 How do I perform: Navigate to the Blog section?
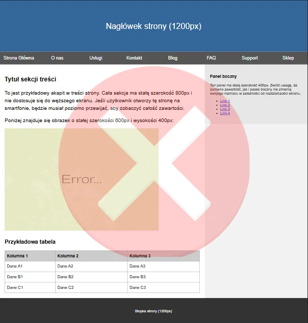[x=173, y=58]
